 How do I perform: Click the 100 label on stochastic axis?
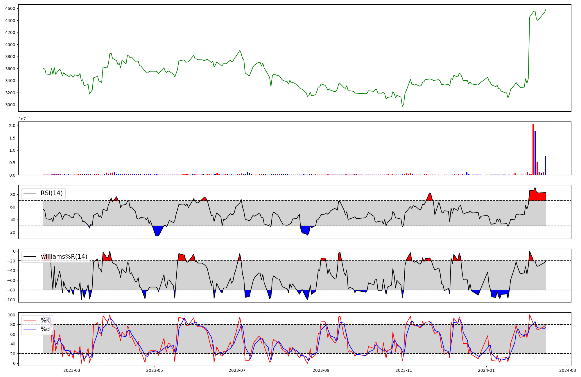(12, 315)
